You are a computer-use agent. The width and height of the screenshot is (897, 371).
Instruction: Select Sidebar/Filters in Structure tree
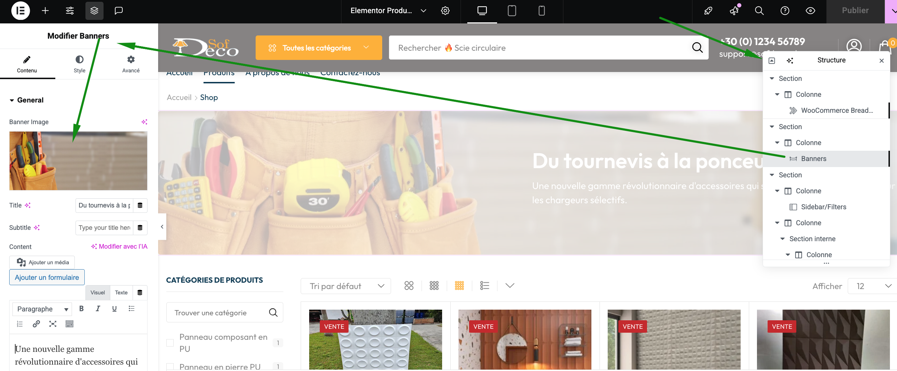826,207
